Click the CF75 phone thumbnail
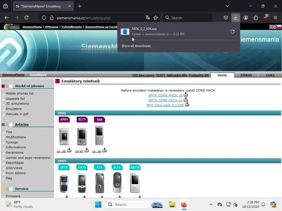This screenshot has width=282, height=211. pos(64,184)
